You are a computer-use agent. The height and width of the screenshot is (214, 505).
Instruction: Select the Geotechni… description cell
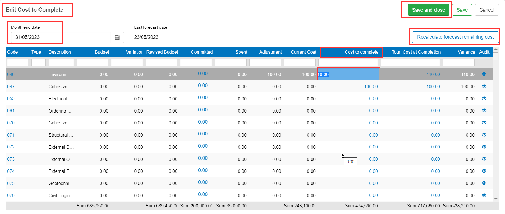coord(61,183)
